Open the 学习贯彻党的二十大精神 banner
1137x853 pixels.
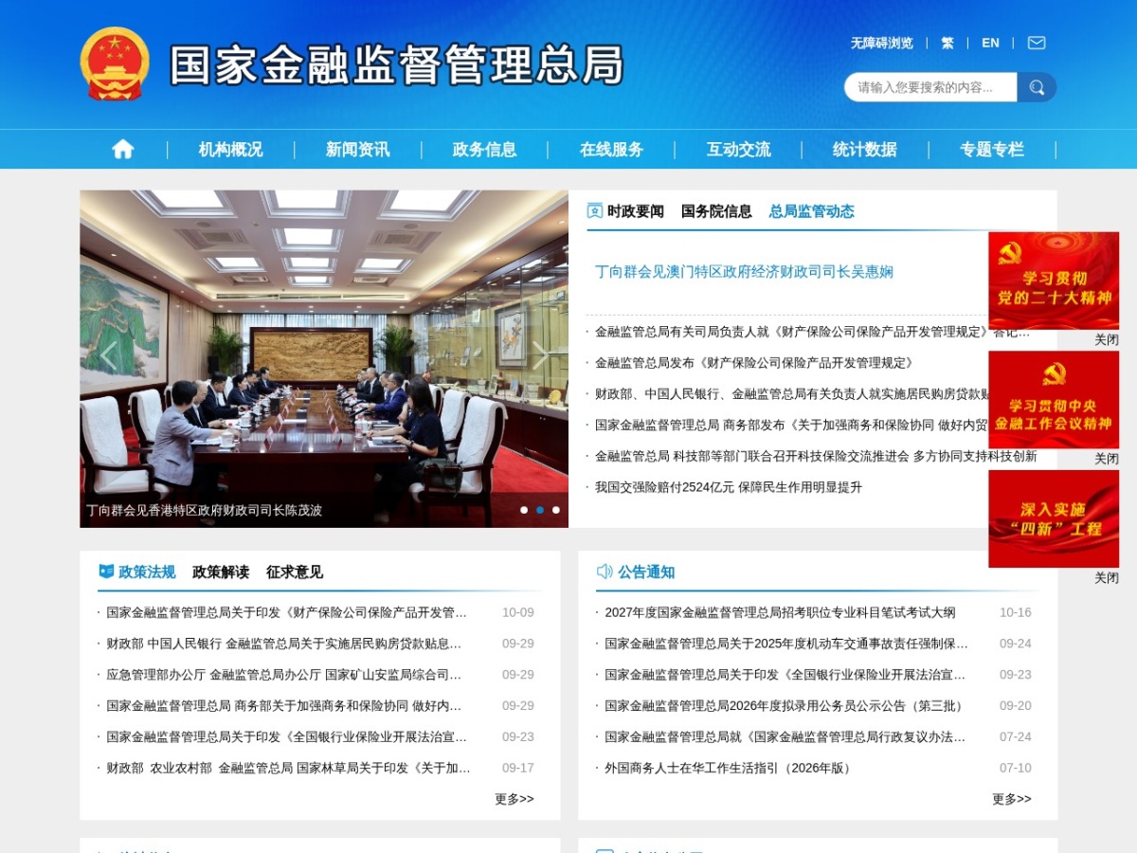pyautogui.click(x=1054, y=281)
